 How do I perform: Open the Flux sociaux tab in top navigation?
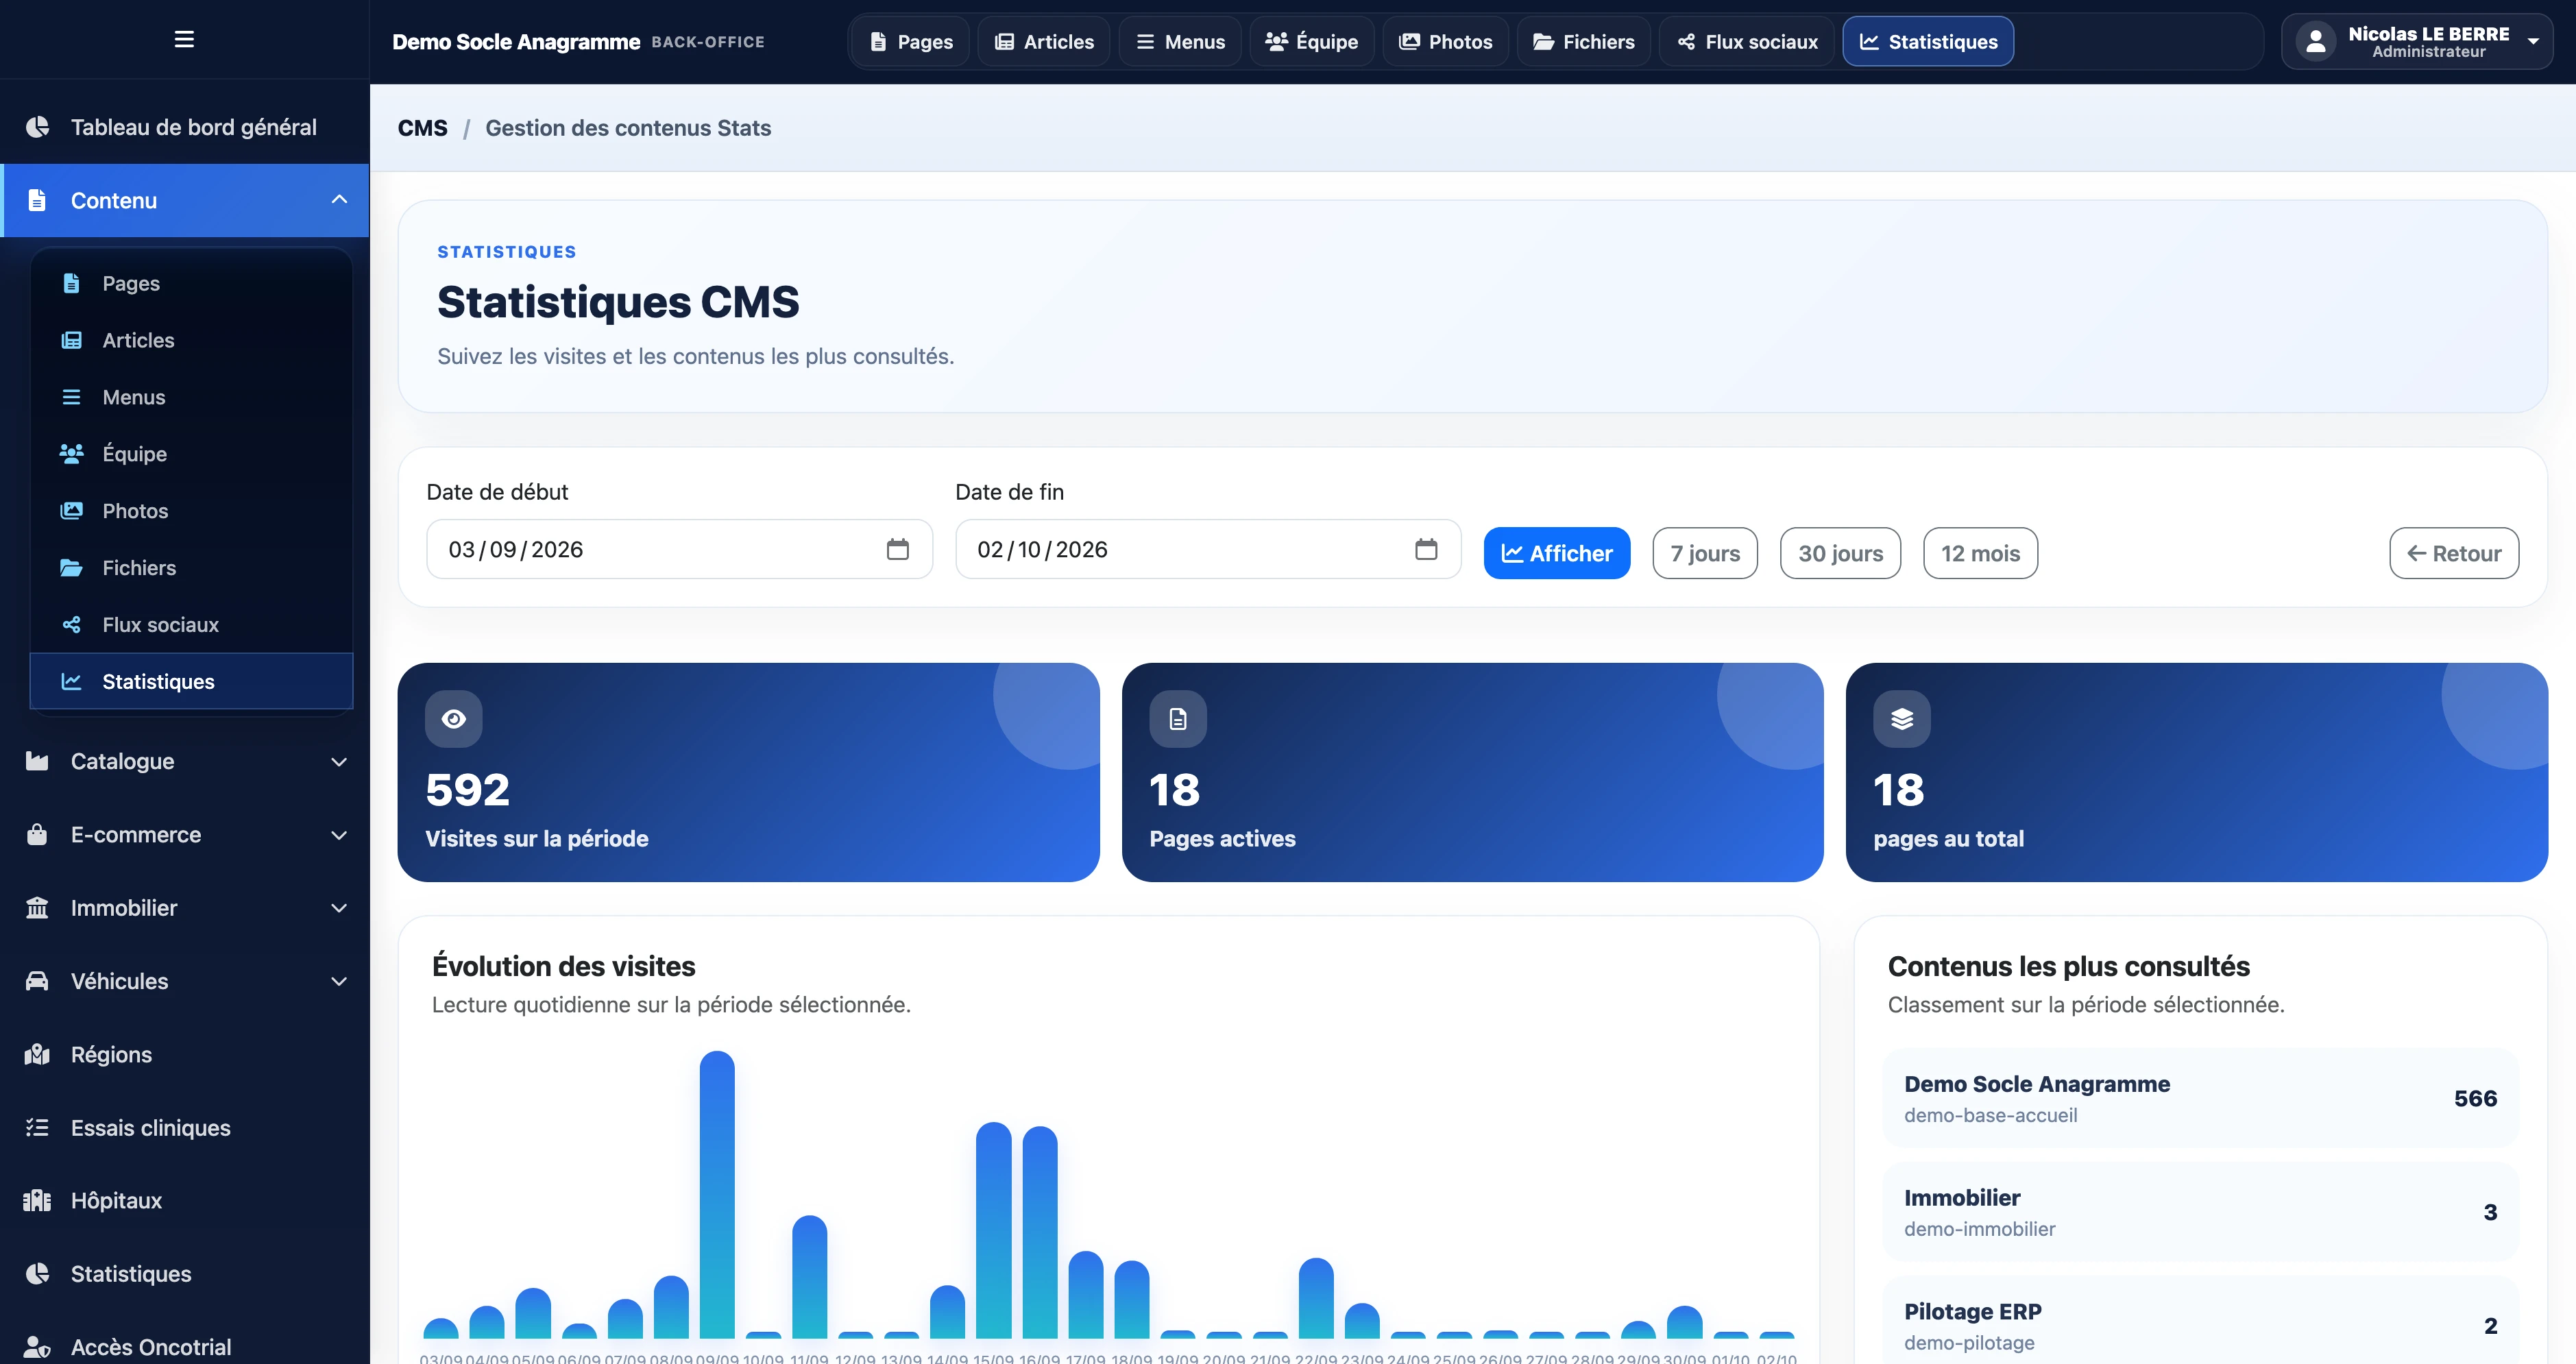pos(1746,42)
